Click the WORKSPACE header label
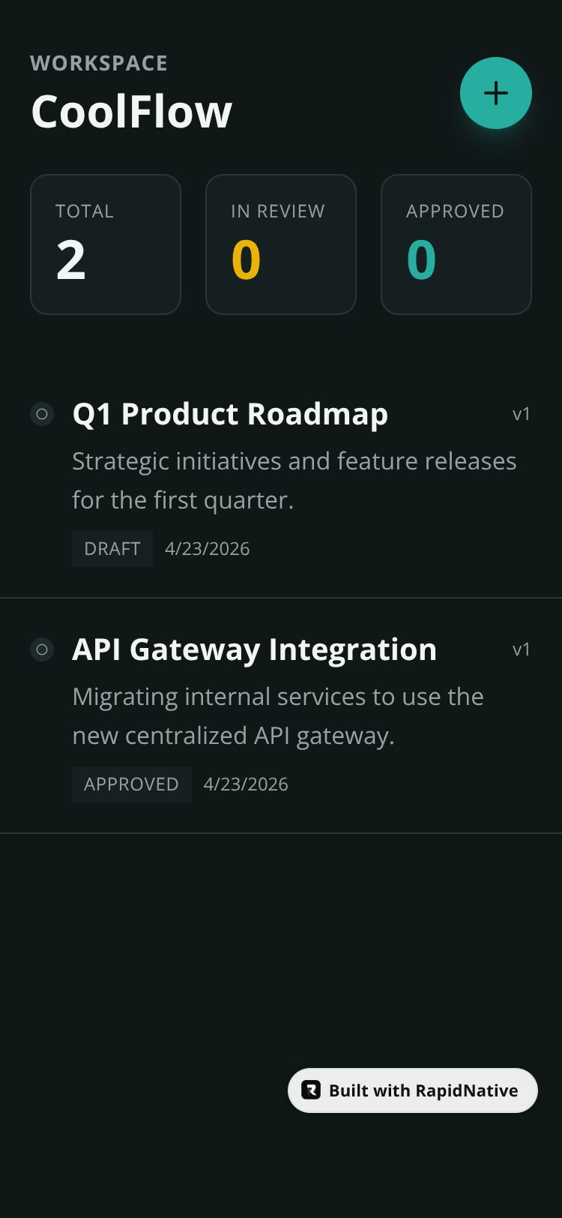The width and height of the screenshot is (562, 1218). click(99, 63)
